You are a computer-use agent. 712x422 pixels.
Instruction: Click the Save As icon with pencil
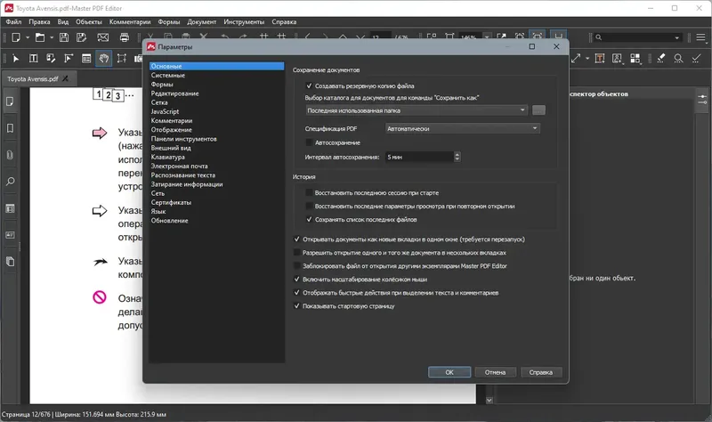click(x=81, y=37)
